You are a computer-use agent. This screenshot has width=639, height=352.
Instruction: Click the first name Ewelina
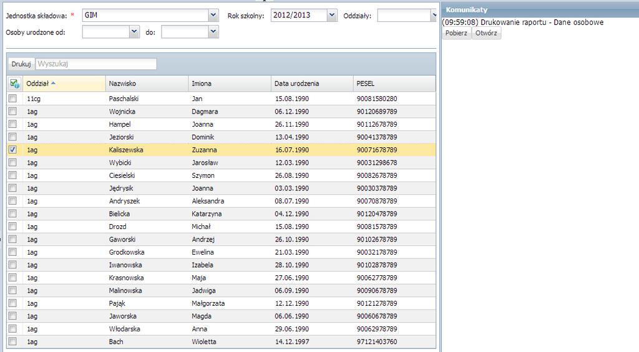click(203, 252)
